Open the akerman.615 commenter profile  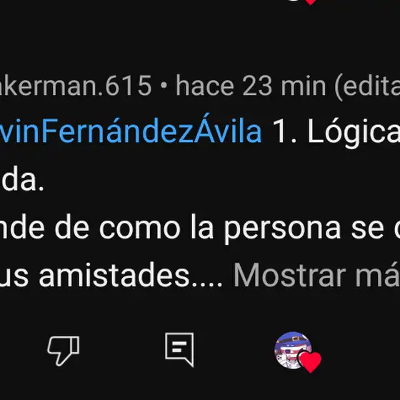point(76,86)
